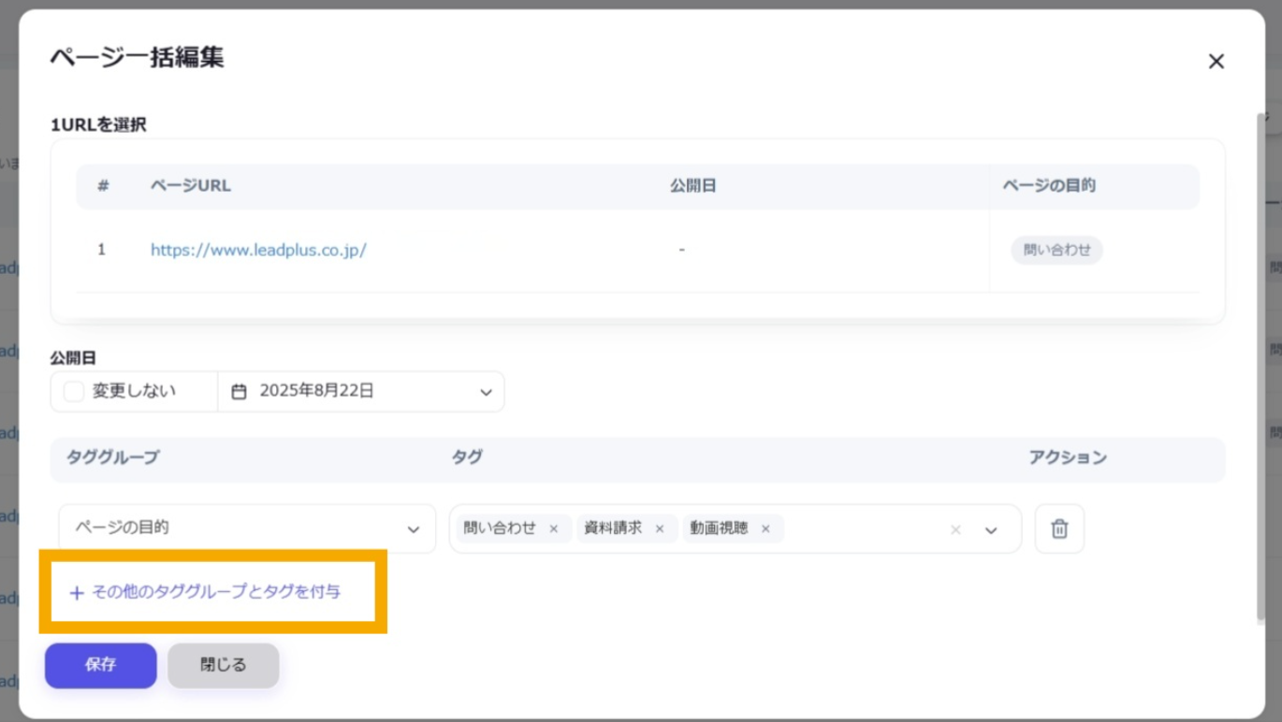Remove the 資料請求 tag chip
Image resolution: width=1282 pixels, height=722 pixels.
pos(659,529)
